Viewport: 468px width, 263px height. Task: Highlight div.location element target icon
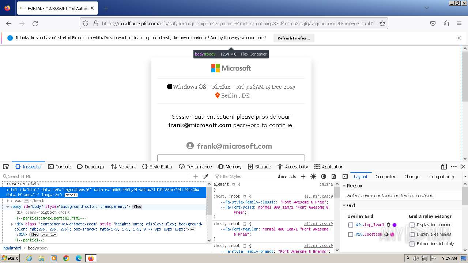tap(386, 235)
